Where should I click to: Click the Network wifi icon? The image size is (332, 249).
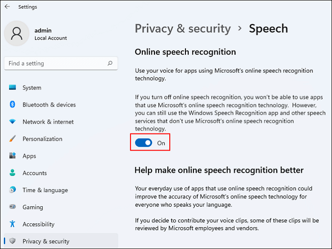(13, 122)
